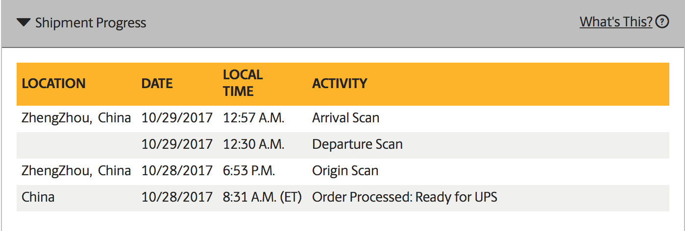The image size is (685, 231).
Task: Select the Departure Scan activity
Action: [357, 144]
